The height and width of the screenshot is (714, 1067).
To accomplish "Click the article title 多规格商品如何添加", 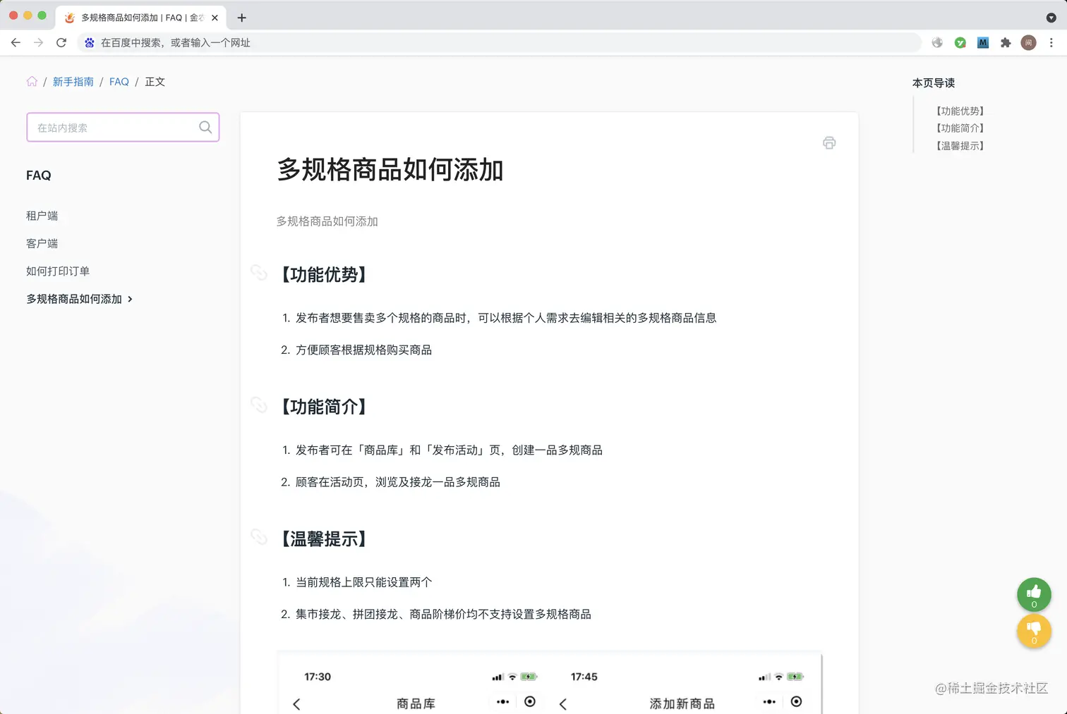I will pos(390,170).
